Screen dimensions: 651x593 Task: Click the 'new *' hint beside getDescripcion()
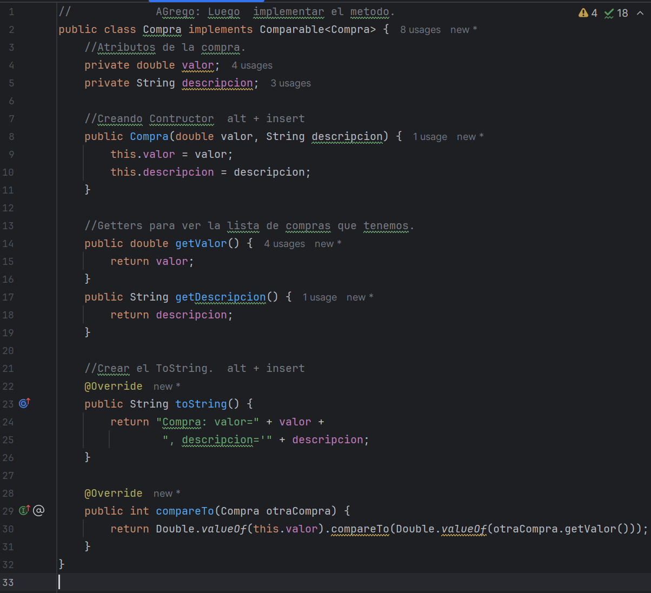(x=360, y=297)
